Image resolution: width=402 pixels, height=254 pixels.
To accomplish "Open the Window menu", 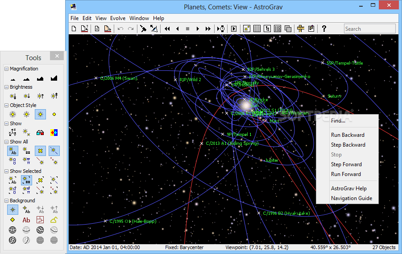I will tap(139, 18).
